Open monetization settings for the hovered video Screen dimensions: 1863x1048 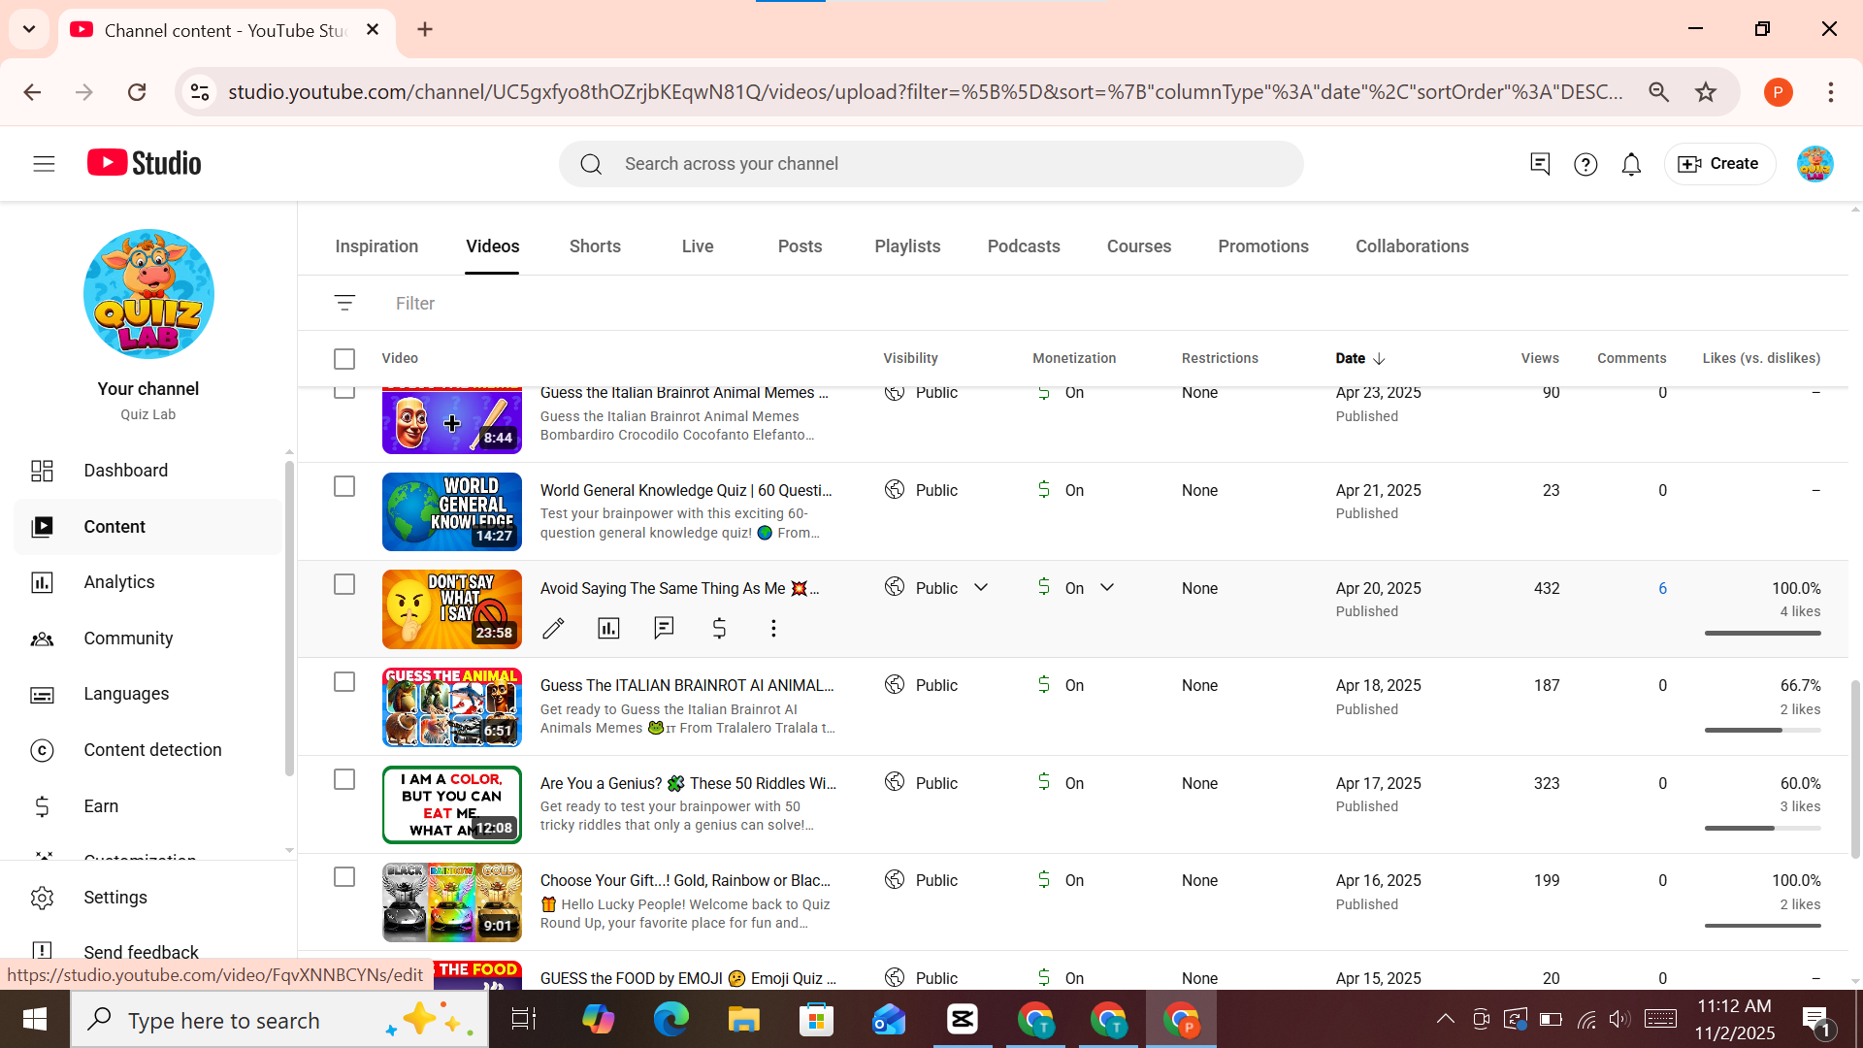click(x=719, y=628)
